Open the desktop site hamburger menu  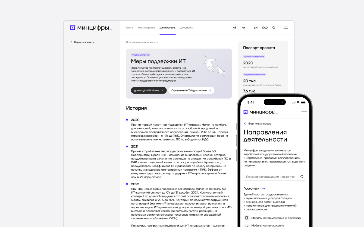pos(286,28)
